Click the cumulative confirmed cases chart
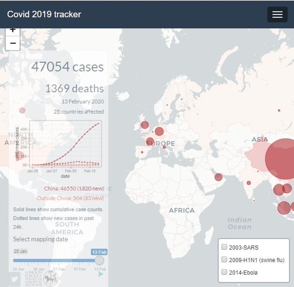This screenshot has width=294, height=287. click(65, 144)
